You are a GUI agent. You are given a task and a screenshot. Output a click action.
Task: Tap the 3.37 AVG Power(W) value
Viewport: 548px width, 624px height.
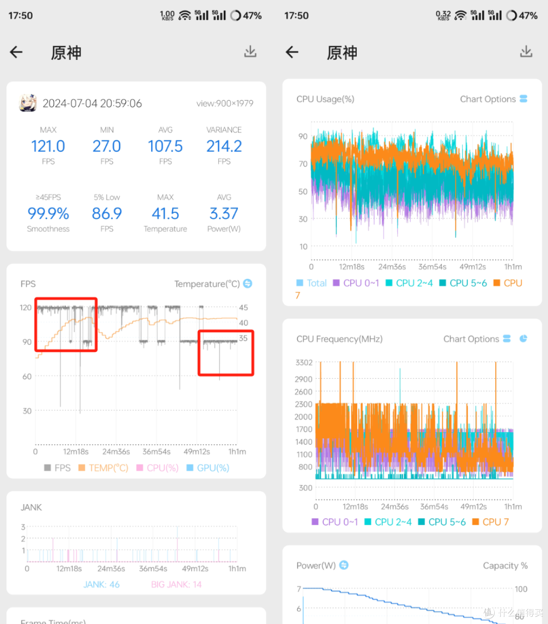(x=224, y=213)
